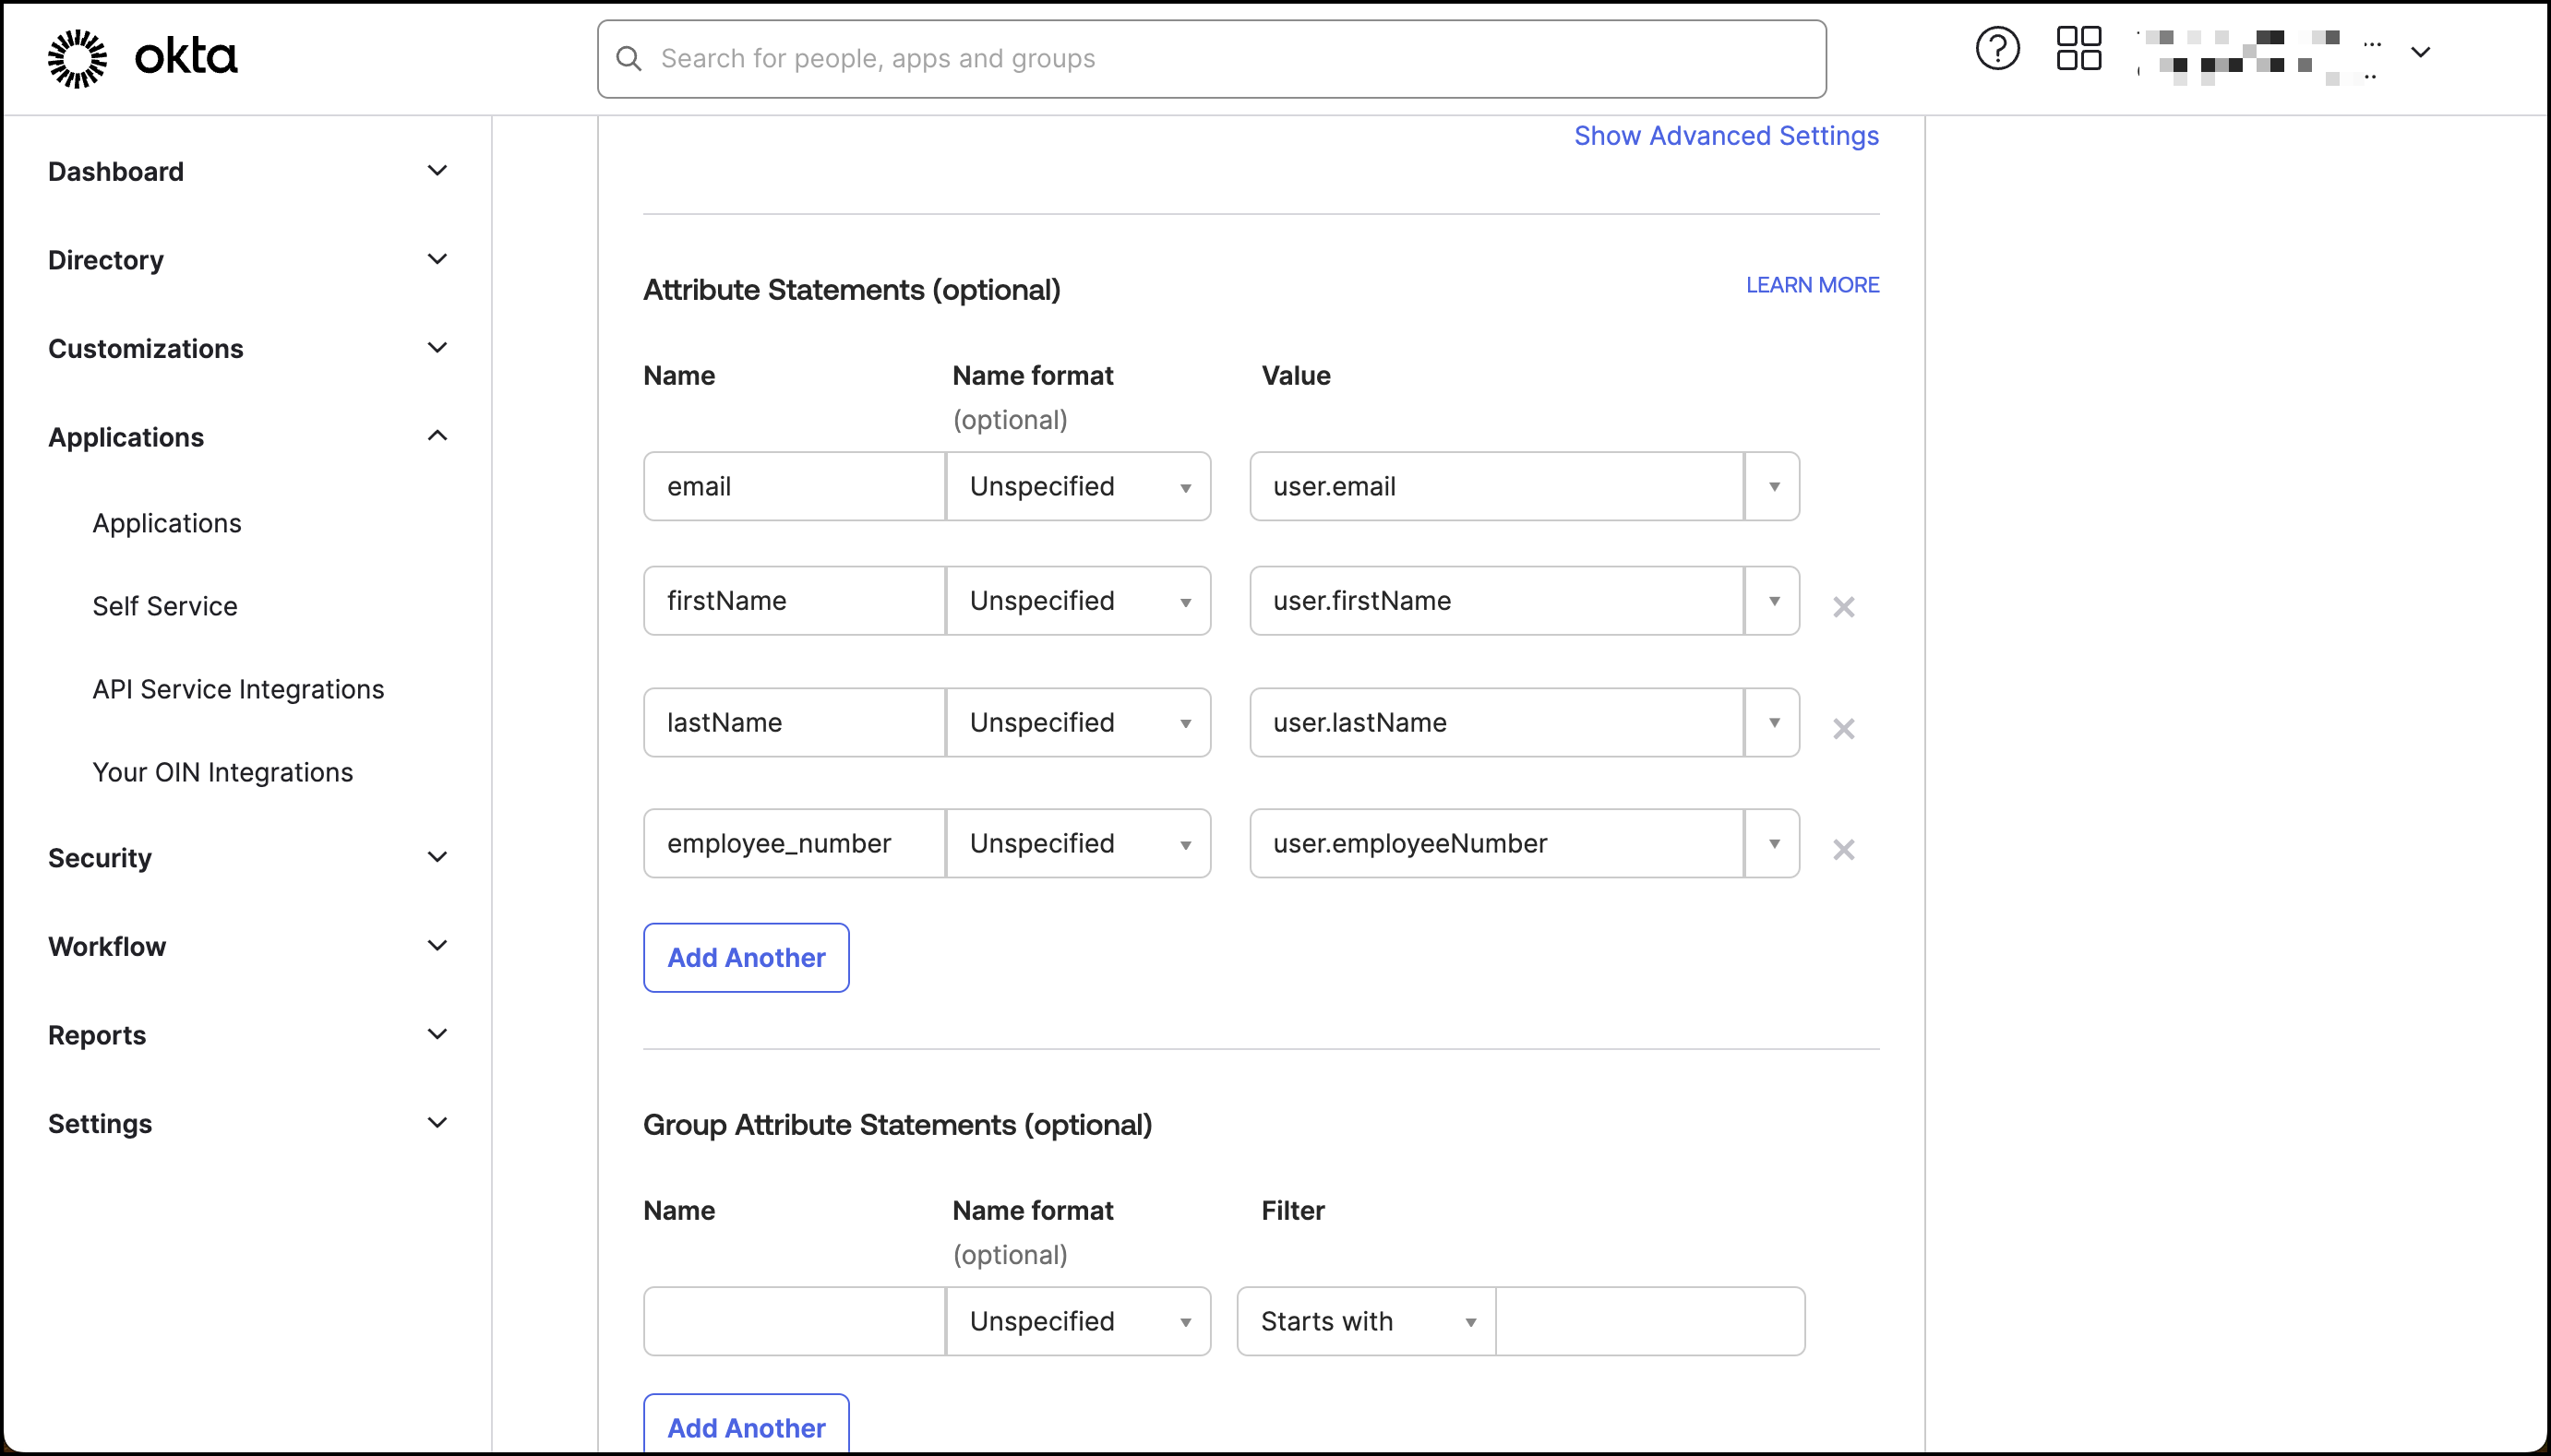Delete the employee_number attribute row

tap(1843, 850)
